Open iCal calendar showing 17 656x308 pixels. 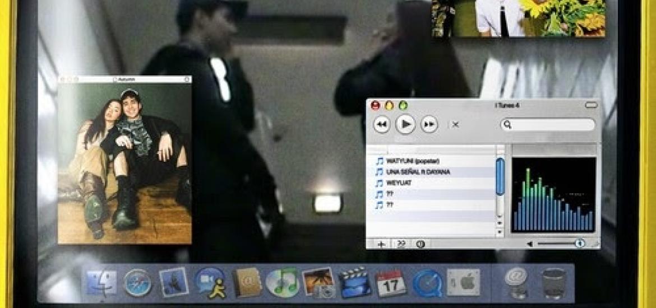coord(391,283)
